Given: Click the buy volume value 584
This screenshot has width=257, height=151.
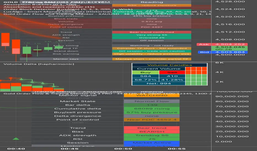Looking at the screenshot, I should 146,76.
